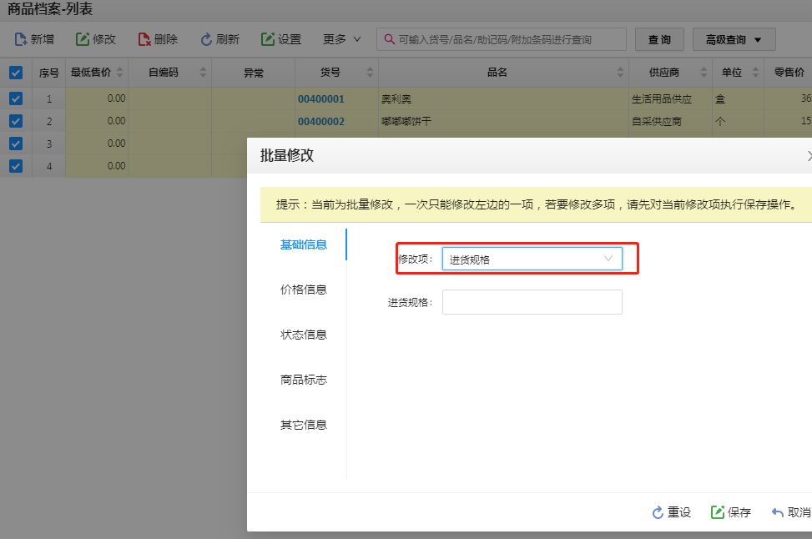Image resolution: width=812 pixels, height=539 pixels.
Task: Click the 进货规格 text input field
Action: [532, 302]
